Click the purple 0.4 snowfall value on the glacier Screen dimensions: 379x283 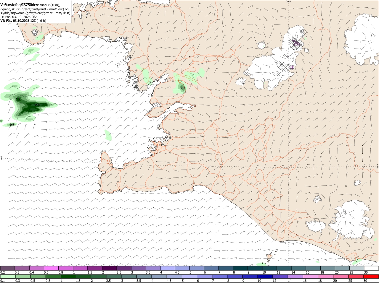(292, 67)
